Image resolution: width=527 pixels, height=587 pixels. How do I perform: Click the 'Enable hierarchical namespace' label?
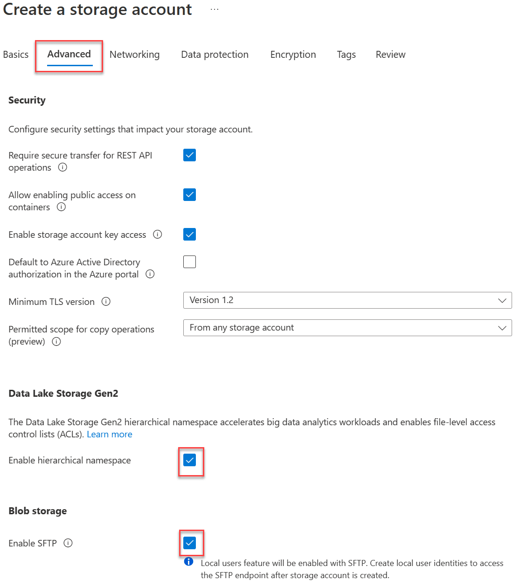click(69, 461)
